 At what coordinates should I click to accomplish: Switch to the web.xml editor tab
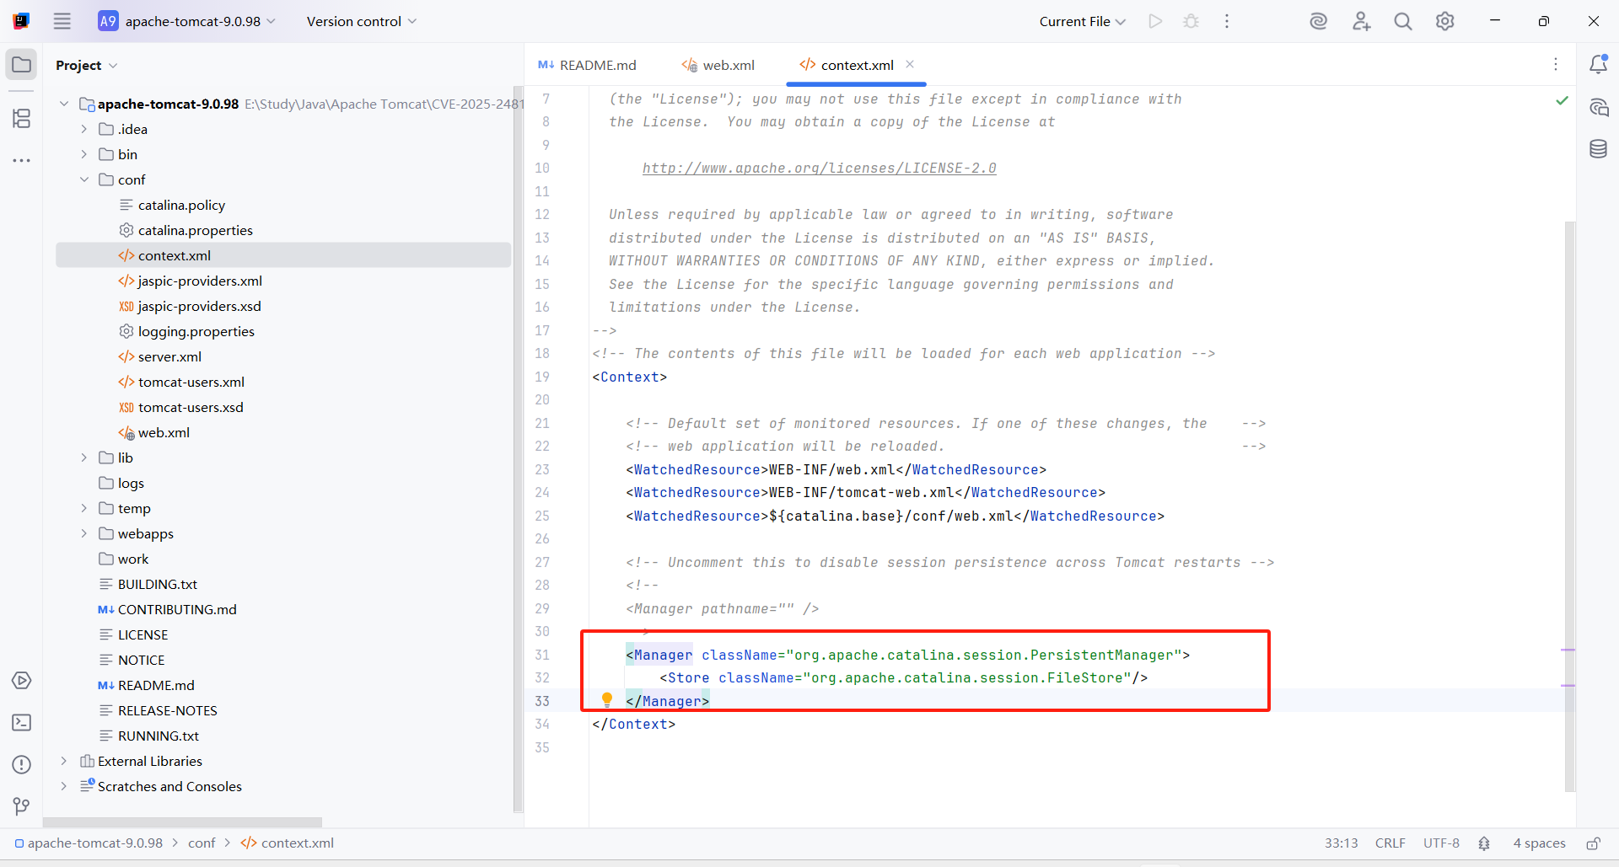click(x=719, y=65)
